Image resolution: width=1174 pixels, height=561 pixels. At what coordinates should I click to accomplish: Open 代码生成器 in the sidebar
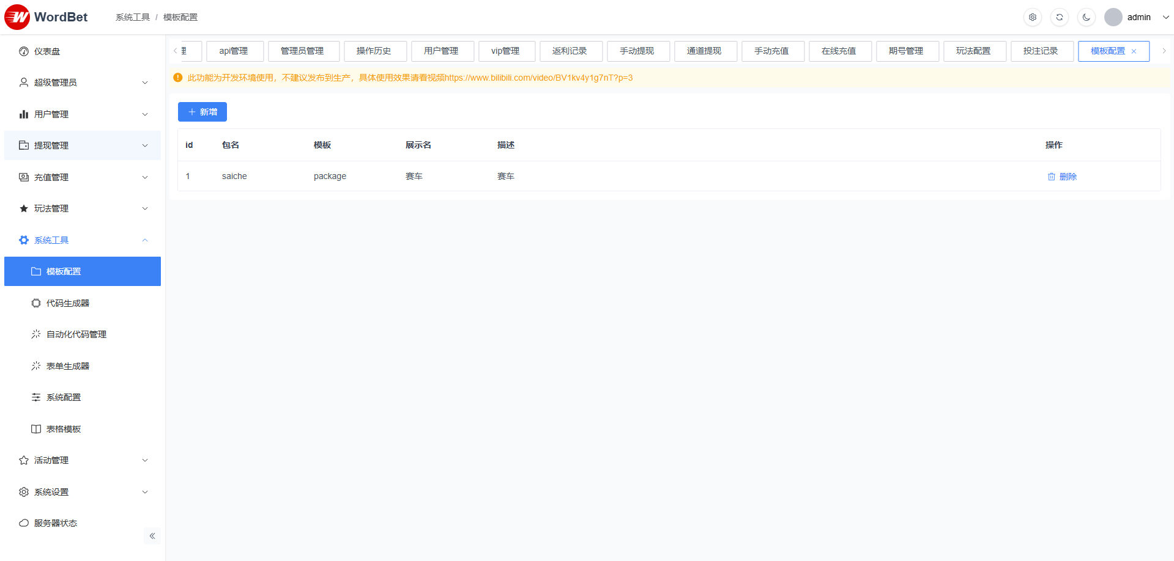coord(68,303)
